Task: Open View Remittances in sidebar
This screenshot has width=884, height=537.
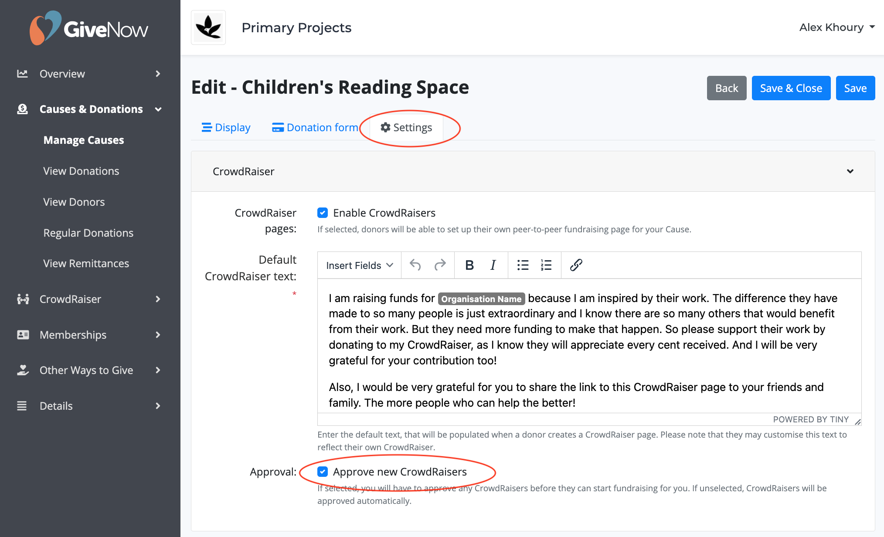Action: point(86,263)
